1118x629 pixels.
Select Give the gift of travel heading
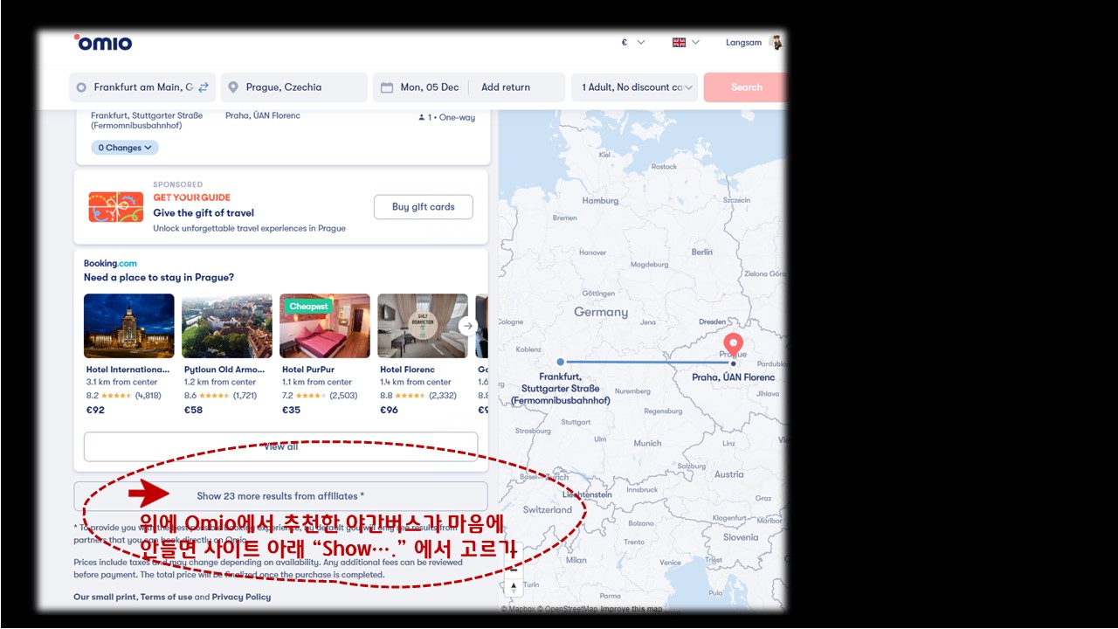coord(204,213)
